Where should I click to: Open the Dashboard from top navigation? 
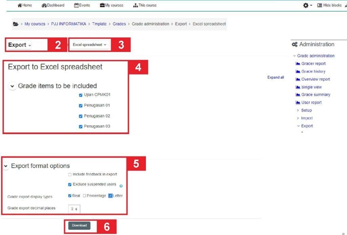pyautogui.click(x=53, y=5)
